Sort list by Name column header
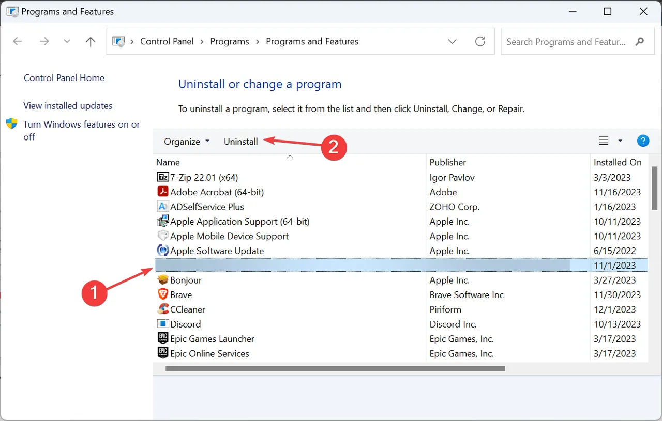The width and height of the screenshot is (662, 421). click(168, 162)
